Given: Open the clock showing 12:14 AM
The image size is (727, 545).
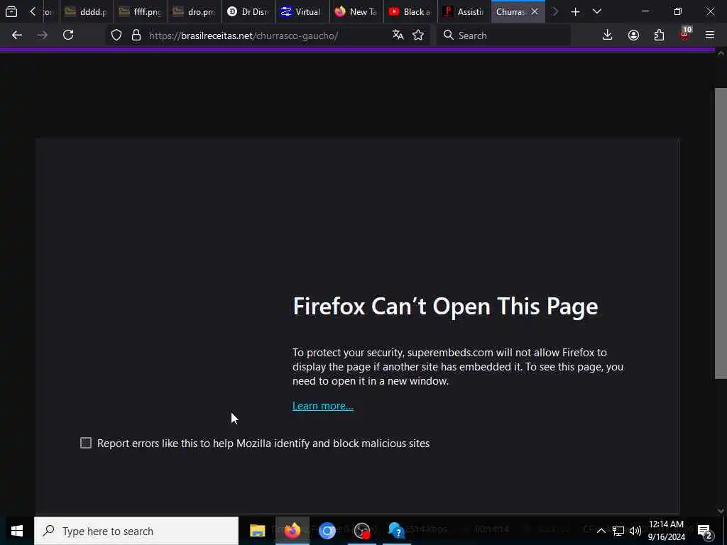Looking at the screenshot, I should [666, 531].
